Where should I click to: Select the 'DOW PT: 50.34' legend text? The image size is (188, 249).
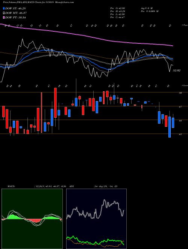pos(15,17)
